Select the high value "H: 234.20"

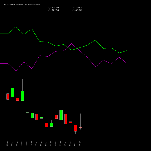point(78,8)
